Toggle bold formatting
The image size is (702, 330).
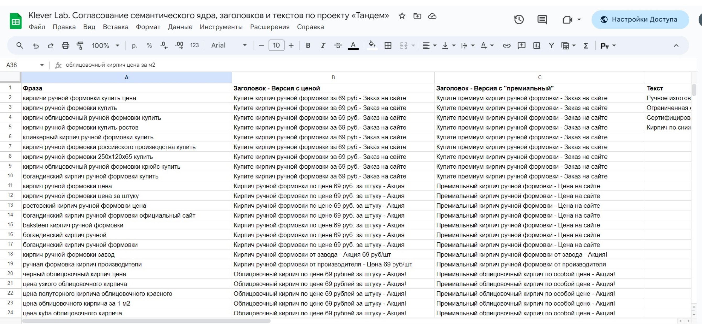pos(308,45)
